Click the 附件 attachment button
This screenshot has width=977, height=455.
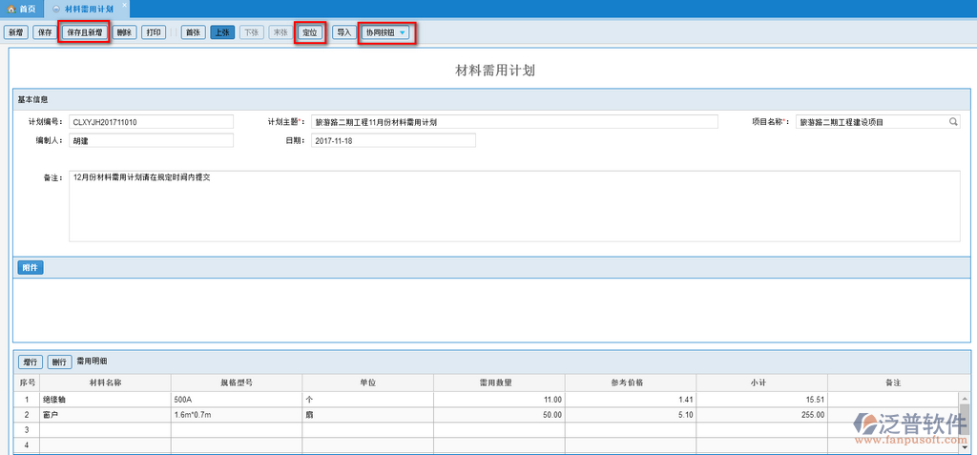[x=30, y=268]
